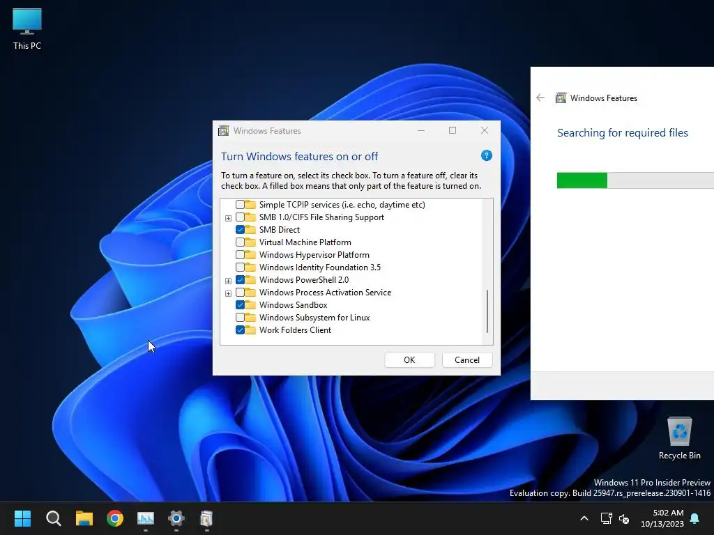Image resolution: width=714 pixels, height=535 pixels.
Task: Click the green installation progress bar
Action: click(x=582, y=180)
